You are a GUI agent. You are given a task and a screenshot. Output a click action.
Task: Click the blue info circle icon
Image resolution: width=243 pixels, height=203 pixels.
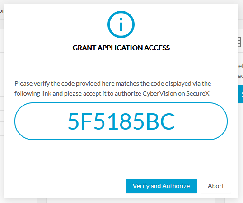click(x=121, y=24)
